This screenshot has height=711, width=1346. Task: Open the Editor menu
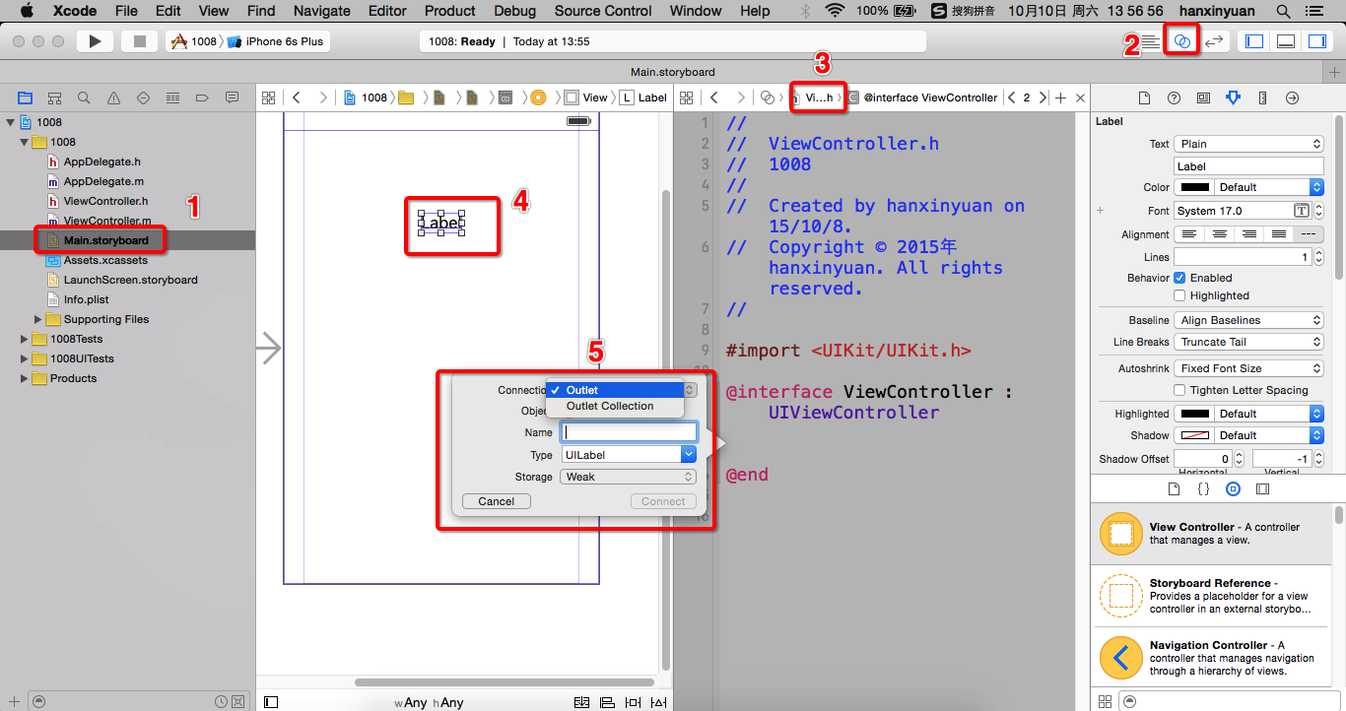point(387,11)
